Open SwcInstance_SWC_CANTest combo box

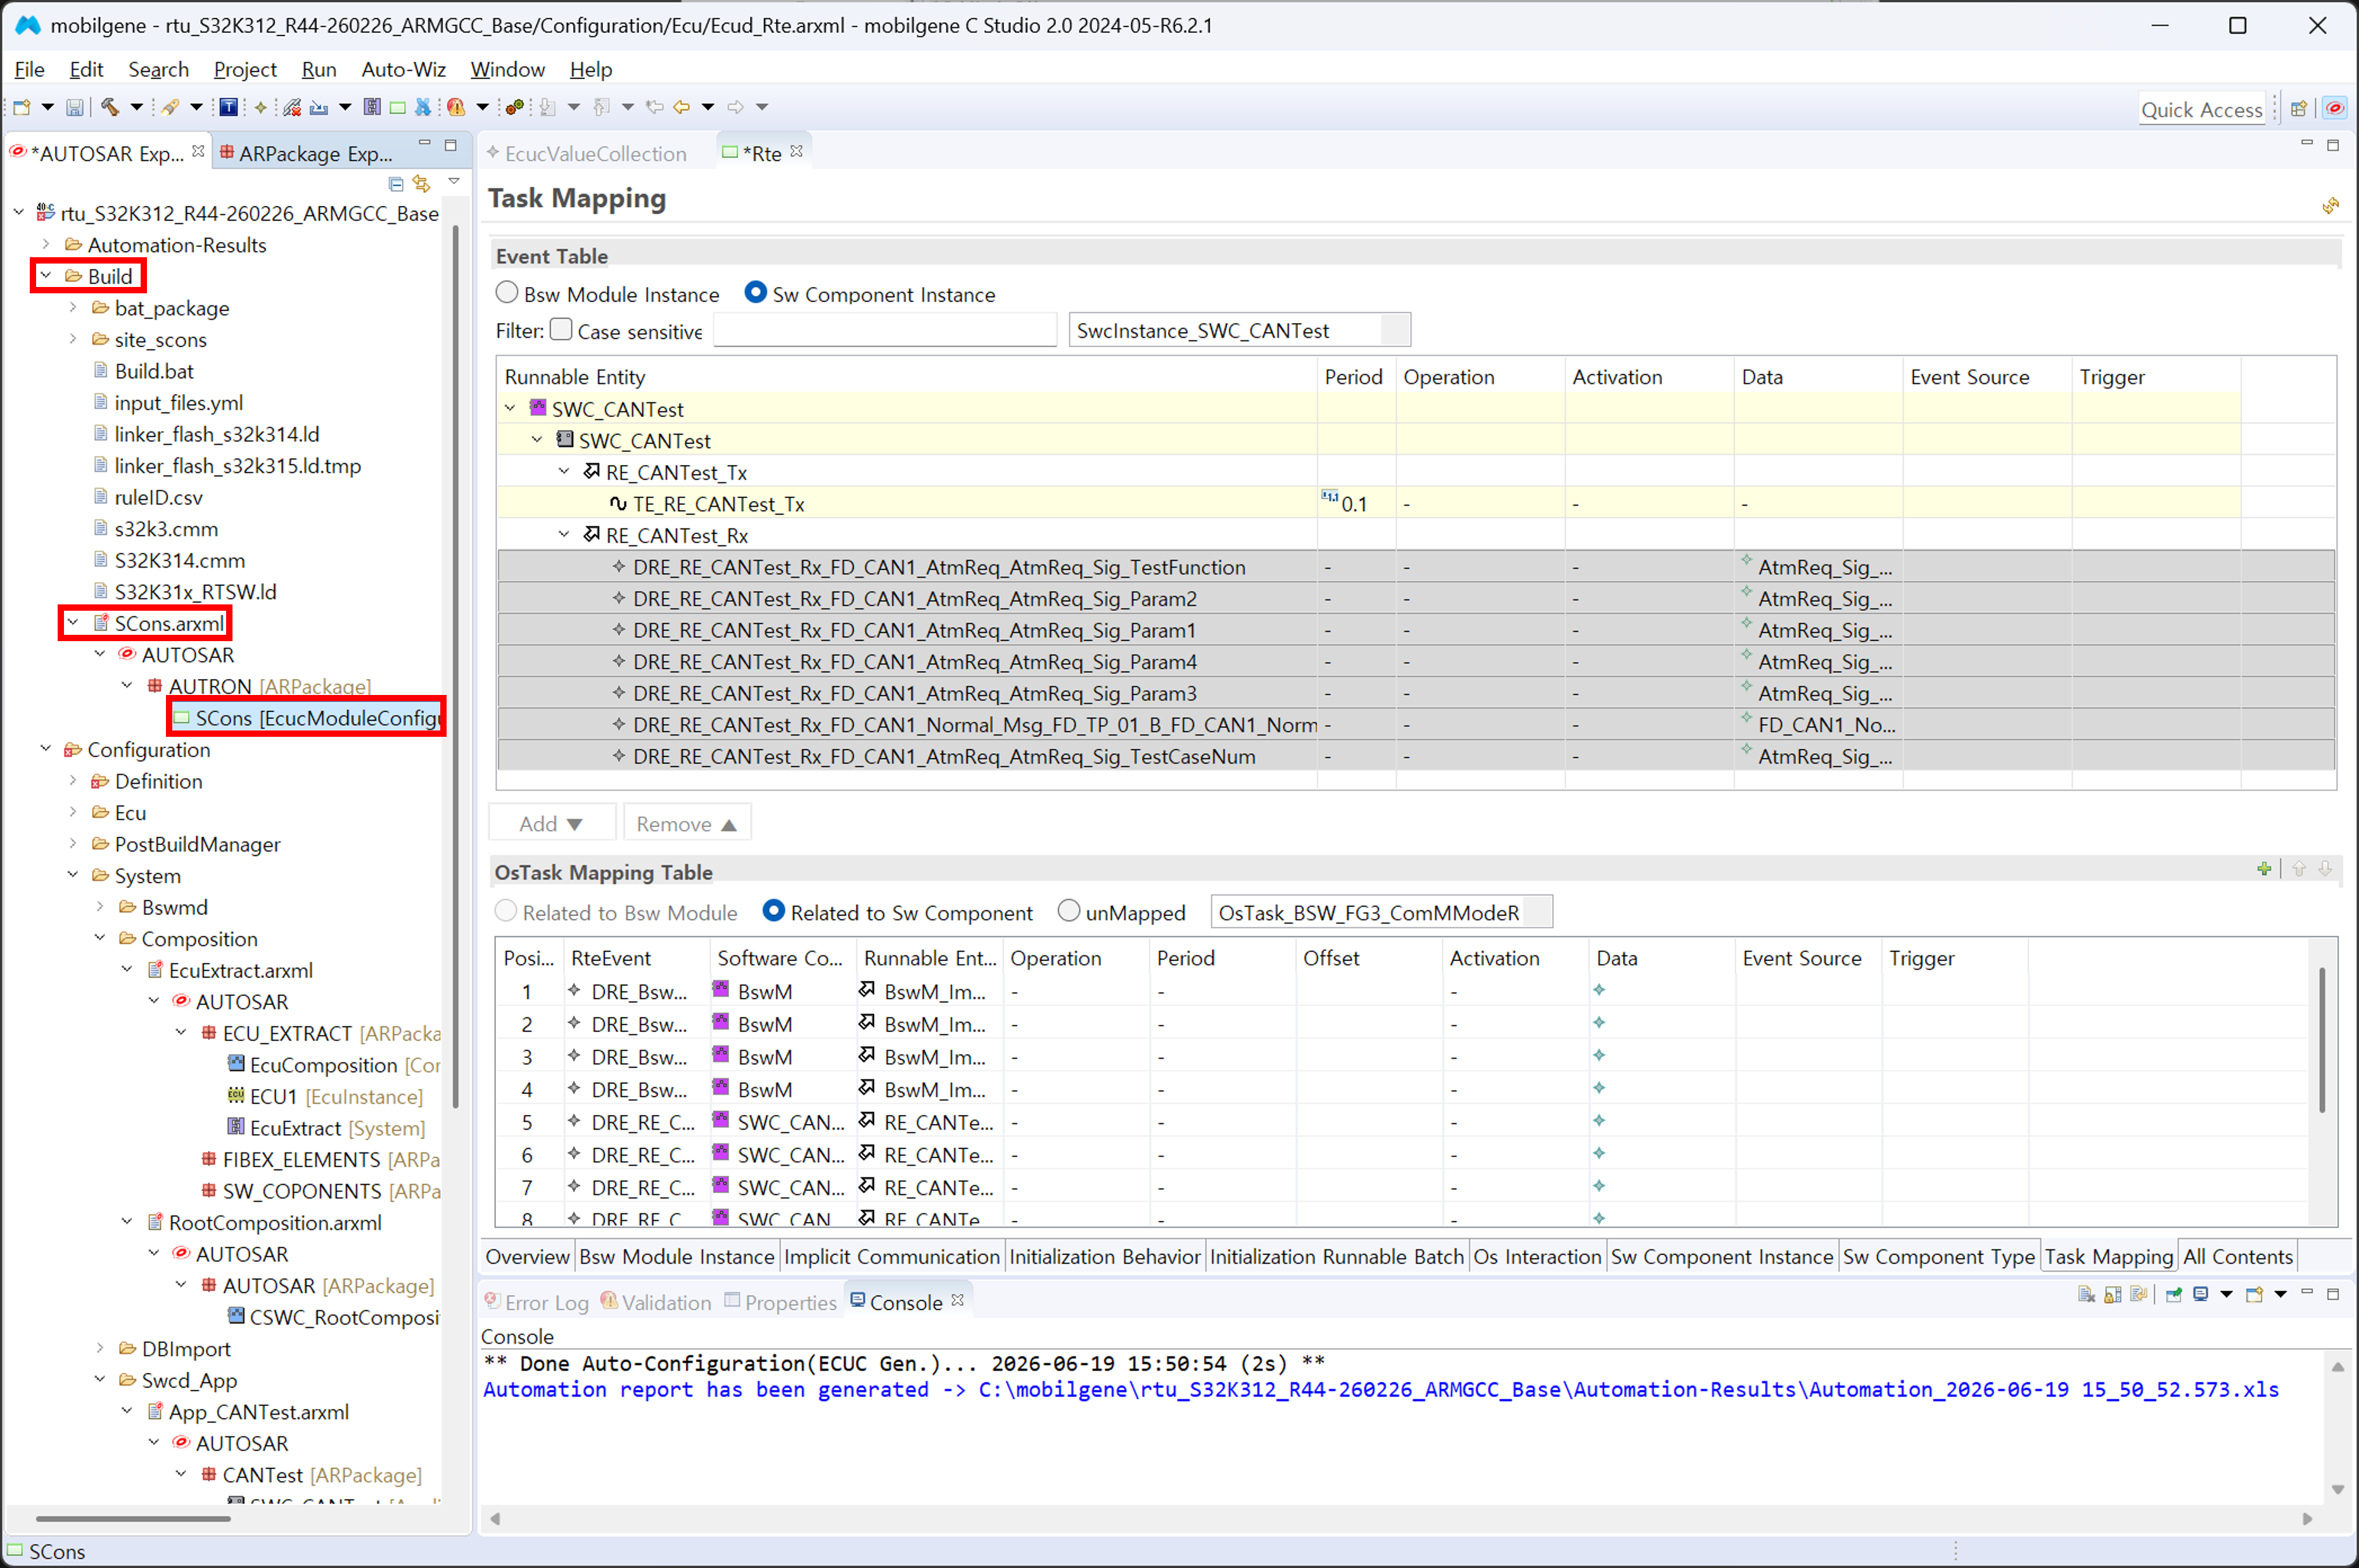[x=1240, y=331]
